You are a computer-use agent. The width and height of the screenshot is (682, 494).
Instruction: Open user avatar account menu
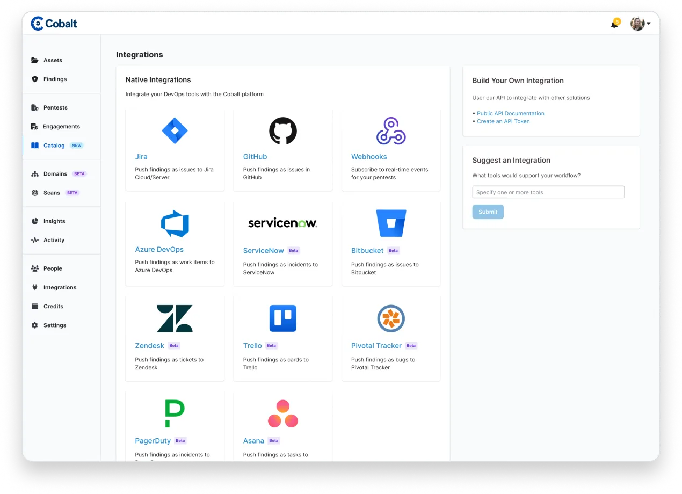click(x=640, y=24)
